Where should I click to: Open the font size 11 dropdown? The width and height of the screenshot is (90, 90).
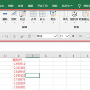[x=67, y=36]
